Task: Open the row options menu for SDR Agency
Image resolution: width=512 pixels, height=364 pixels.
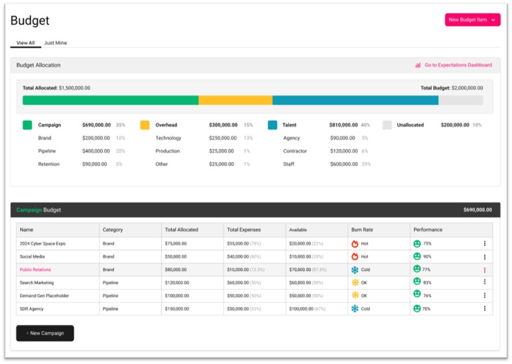Action: [484, 309]
